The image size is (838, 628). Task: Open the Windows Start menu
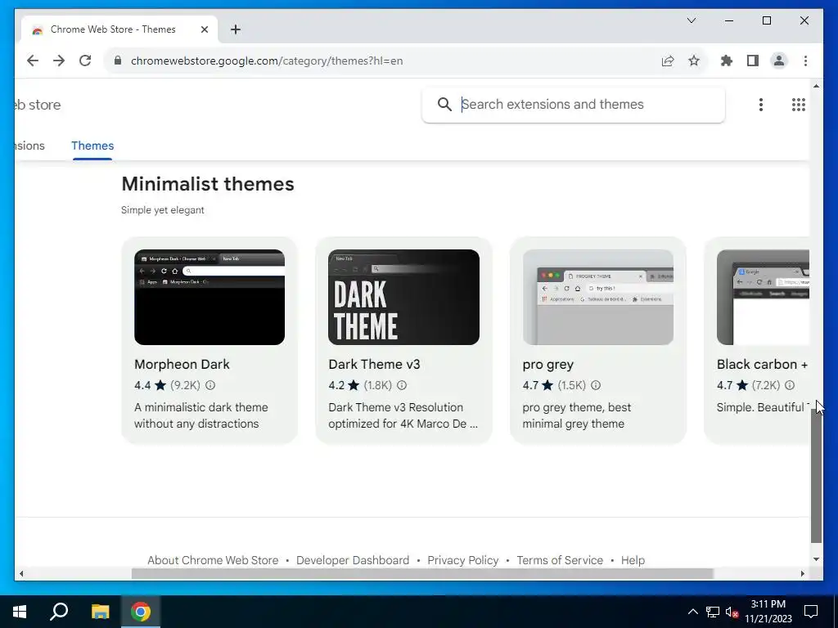point(20,612)
